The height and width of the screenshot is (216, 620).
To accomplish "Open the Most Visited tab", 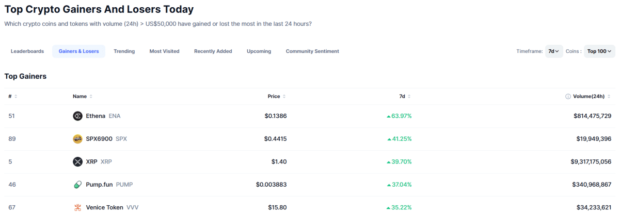I will point(165,51).
